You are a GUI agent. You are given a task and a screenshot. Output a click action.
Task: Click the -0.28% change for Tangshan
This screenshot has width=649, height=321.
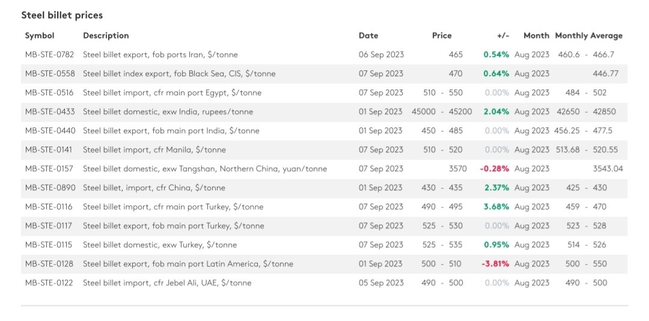click(x=494, y=169)
